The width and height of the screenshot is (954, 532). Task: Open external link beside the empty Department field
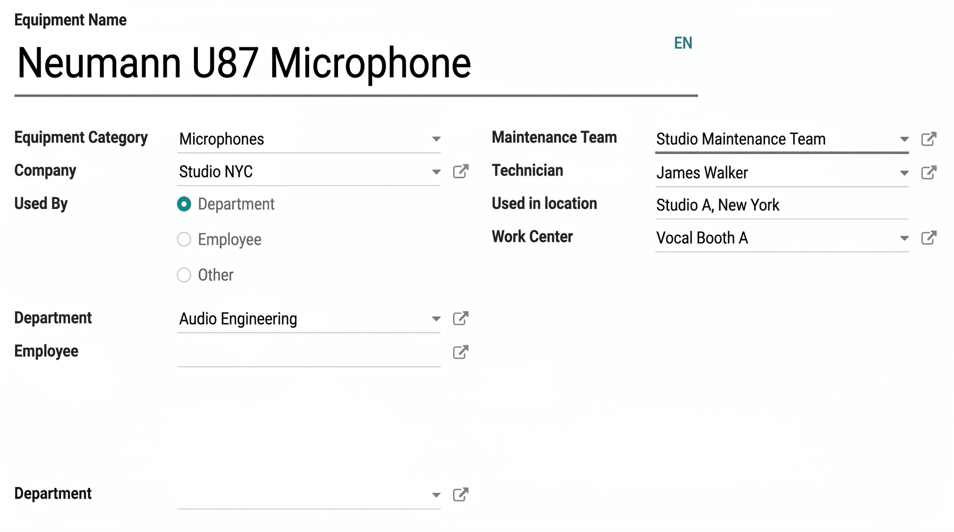tap(460, 494)
